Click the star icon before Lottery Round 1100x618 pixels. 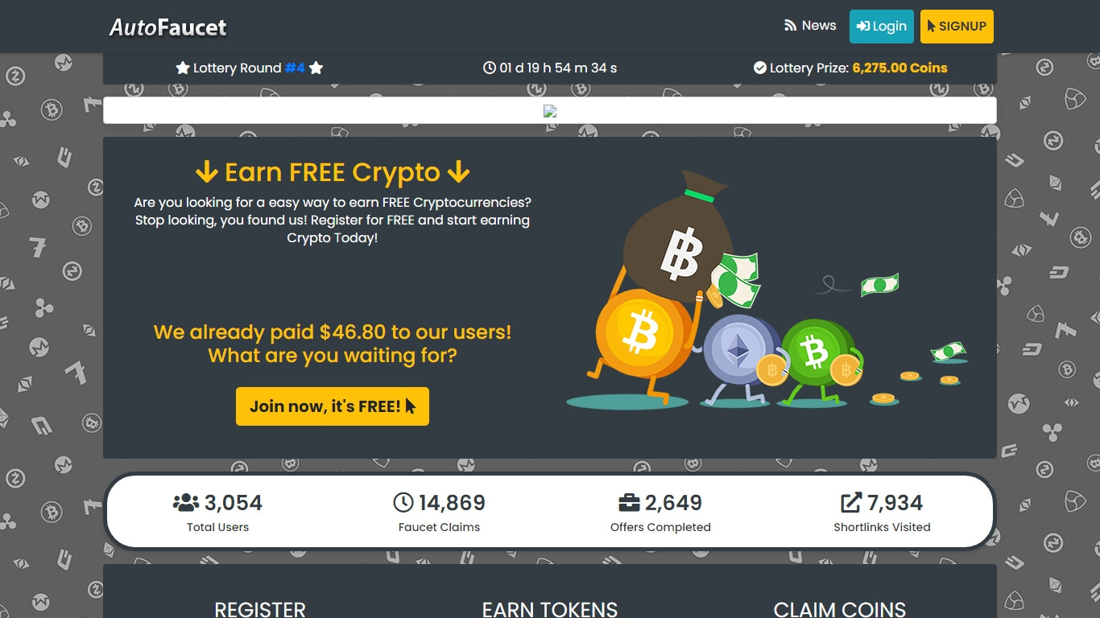[x=183, y=68]
